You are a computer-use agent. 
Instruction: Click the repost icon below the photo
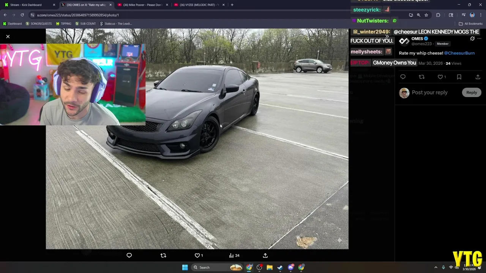click(163, 256)
